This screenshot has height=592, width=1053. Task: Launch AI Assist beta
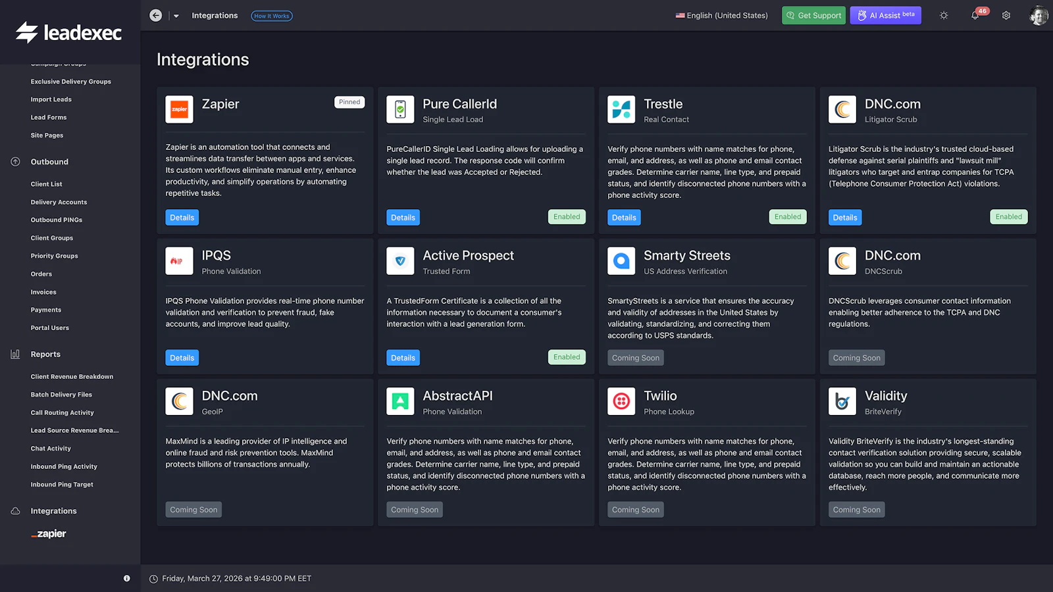(885, 16)
